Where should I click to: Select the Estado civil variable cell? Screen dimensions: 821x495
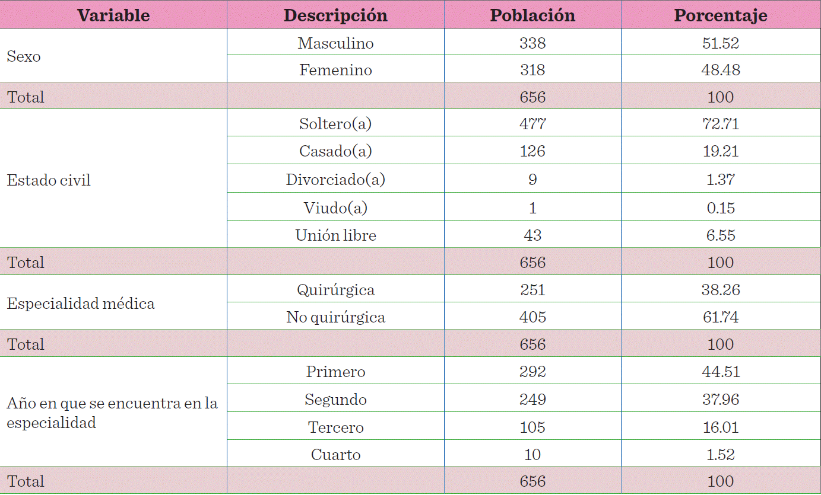tap(49, 180)
